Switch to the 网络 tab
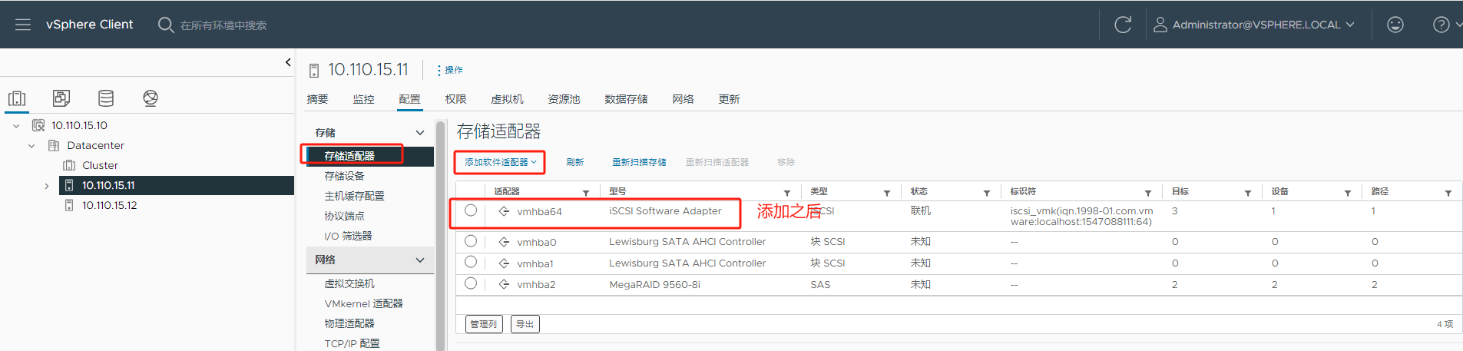 [x=683, y=99]
